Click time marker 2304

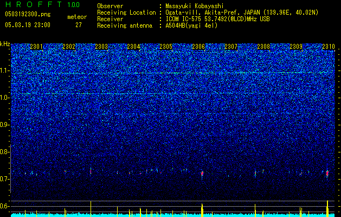click(133, 47)
